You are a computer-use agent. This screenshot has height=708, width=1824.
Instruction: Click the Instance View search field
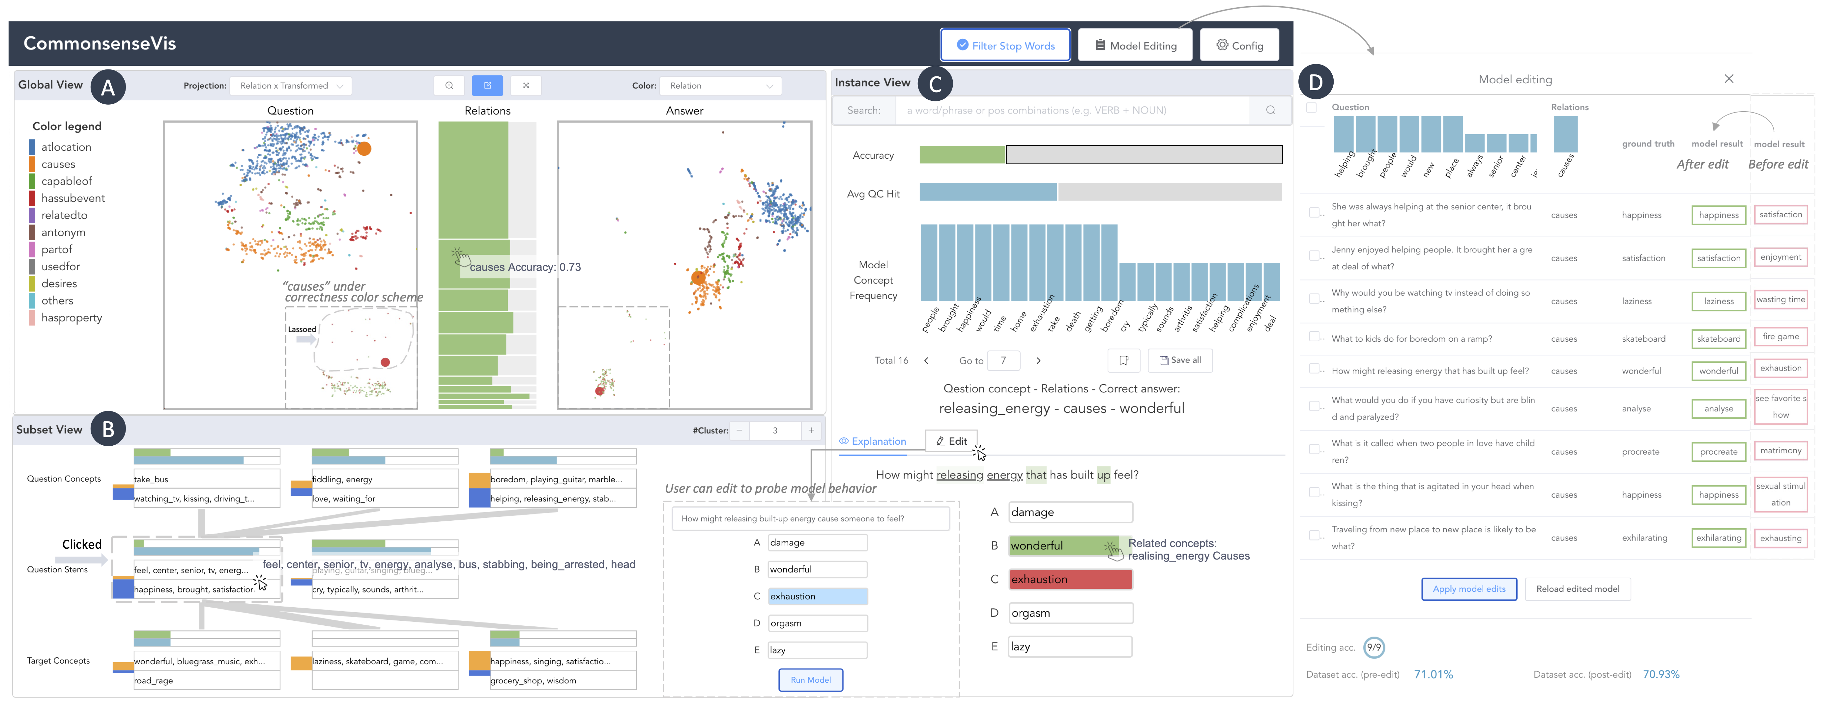(x=1073, y=110)
